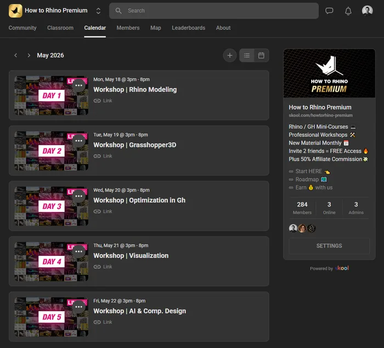Open the DAY 4 workshop thumbnail

[51, 261]
